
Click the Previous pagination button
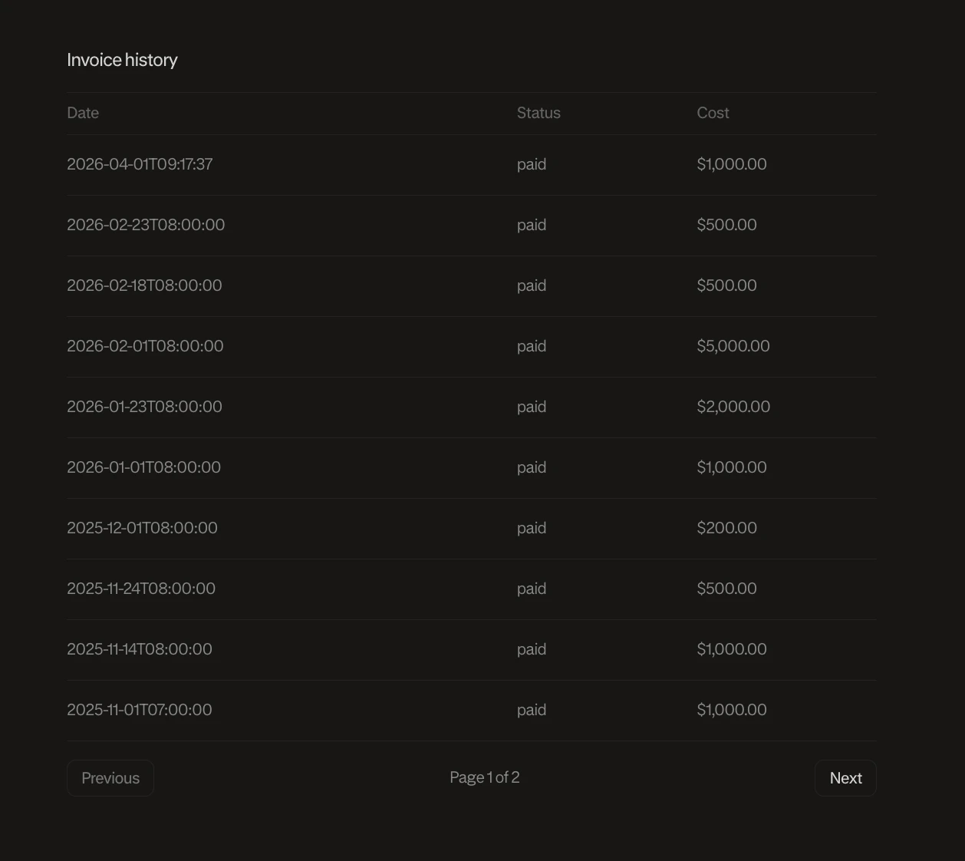[x=110, y=777]
